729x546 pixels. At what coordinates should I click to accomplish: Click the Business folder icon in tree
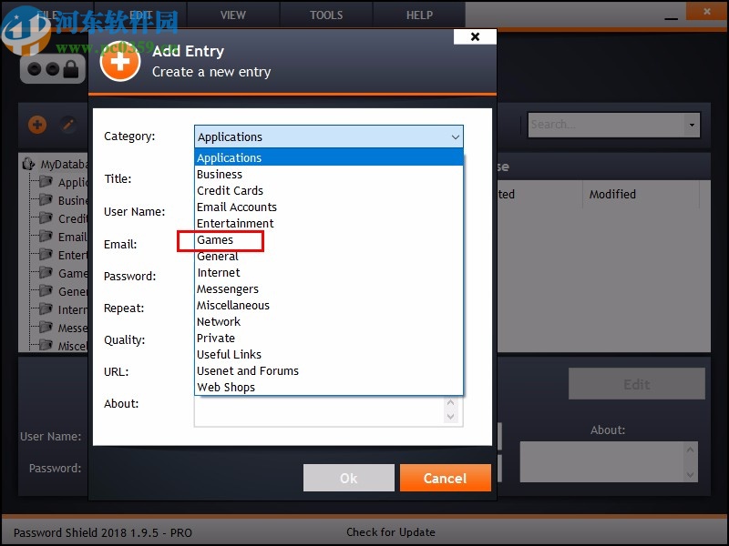[x=46, y=199]
